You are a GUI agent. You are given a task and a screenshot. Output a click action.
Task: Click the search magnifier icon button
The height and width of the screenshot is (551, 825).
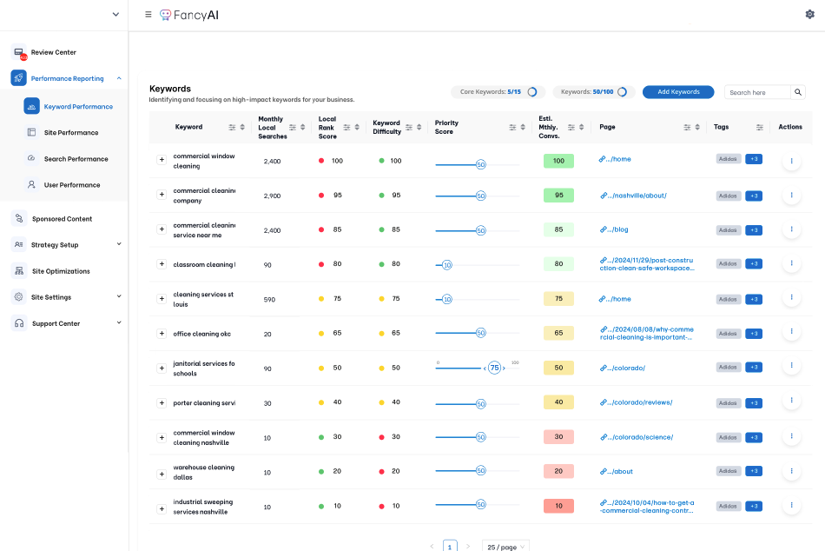click(x=798, y=92)
